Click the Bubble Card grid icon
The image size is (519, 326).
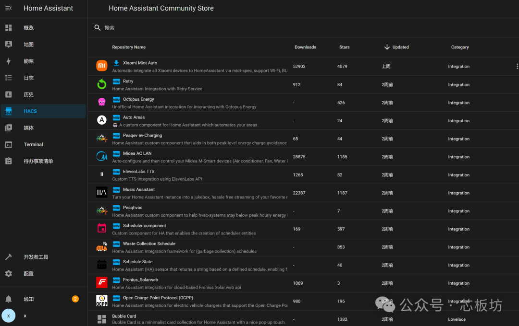[x=101, y=319]
